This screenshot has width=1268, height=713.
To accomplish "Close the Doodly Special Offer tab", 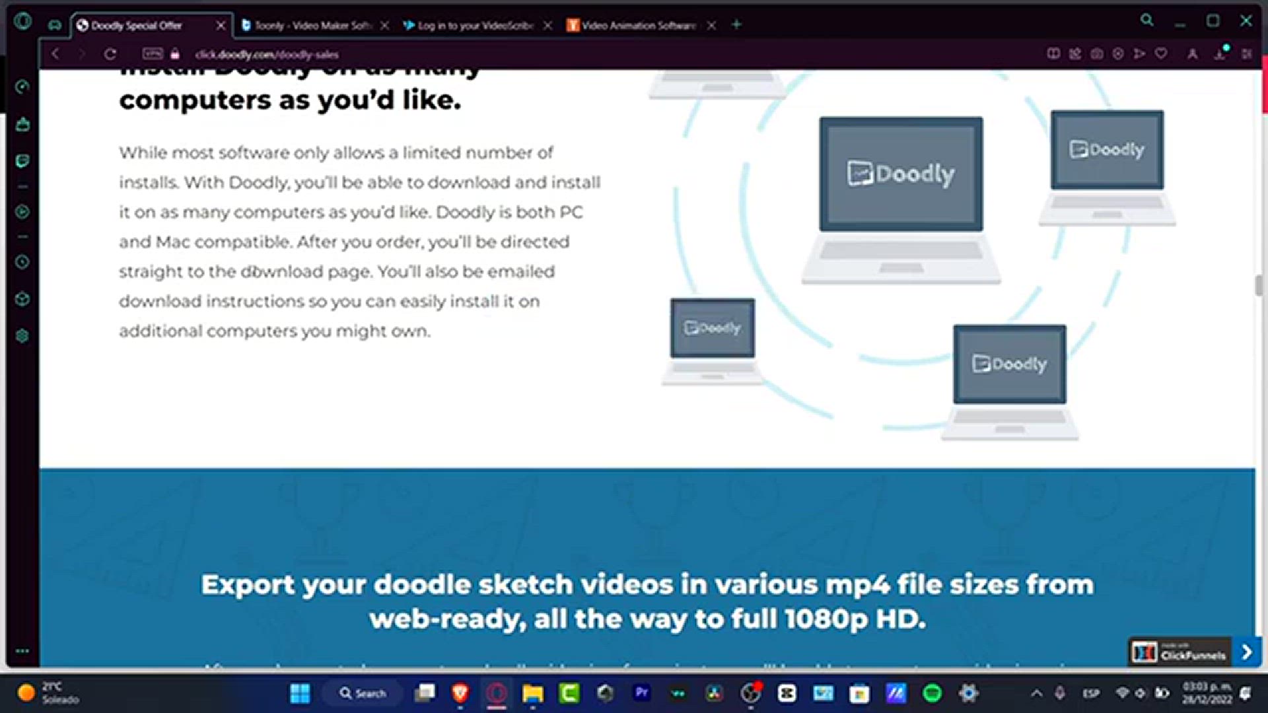I will coord(221,25).
